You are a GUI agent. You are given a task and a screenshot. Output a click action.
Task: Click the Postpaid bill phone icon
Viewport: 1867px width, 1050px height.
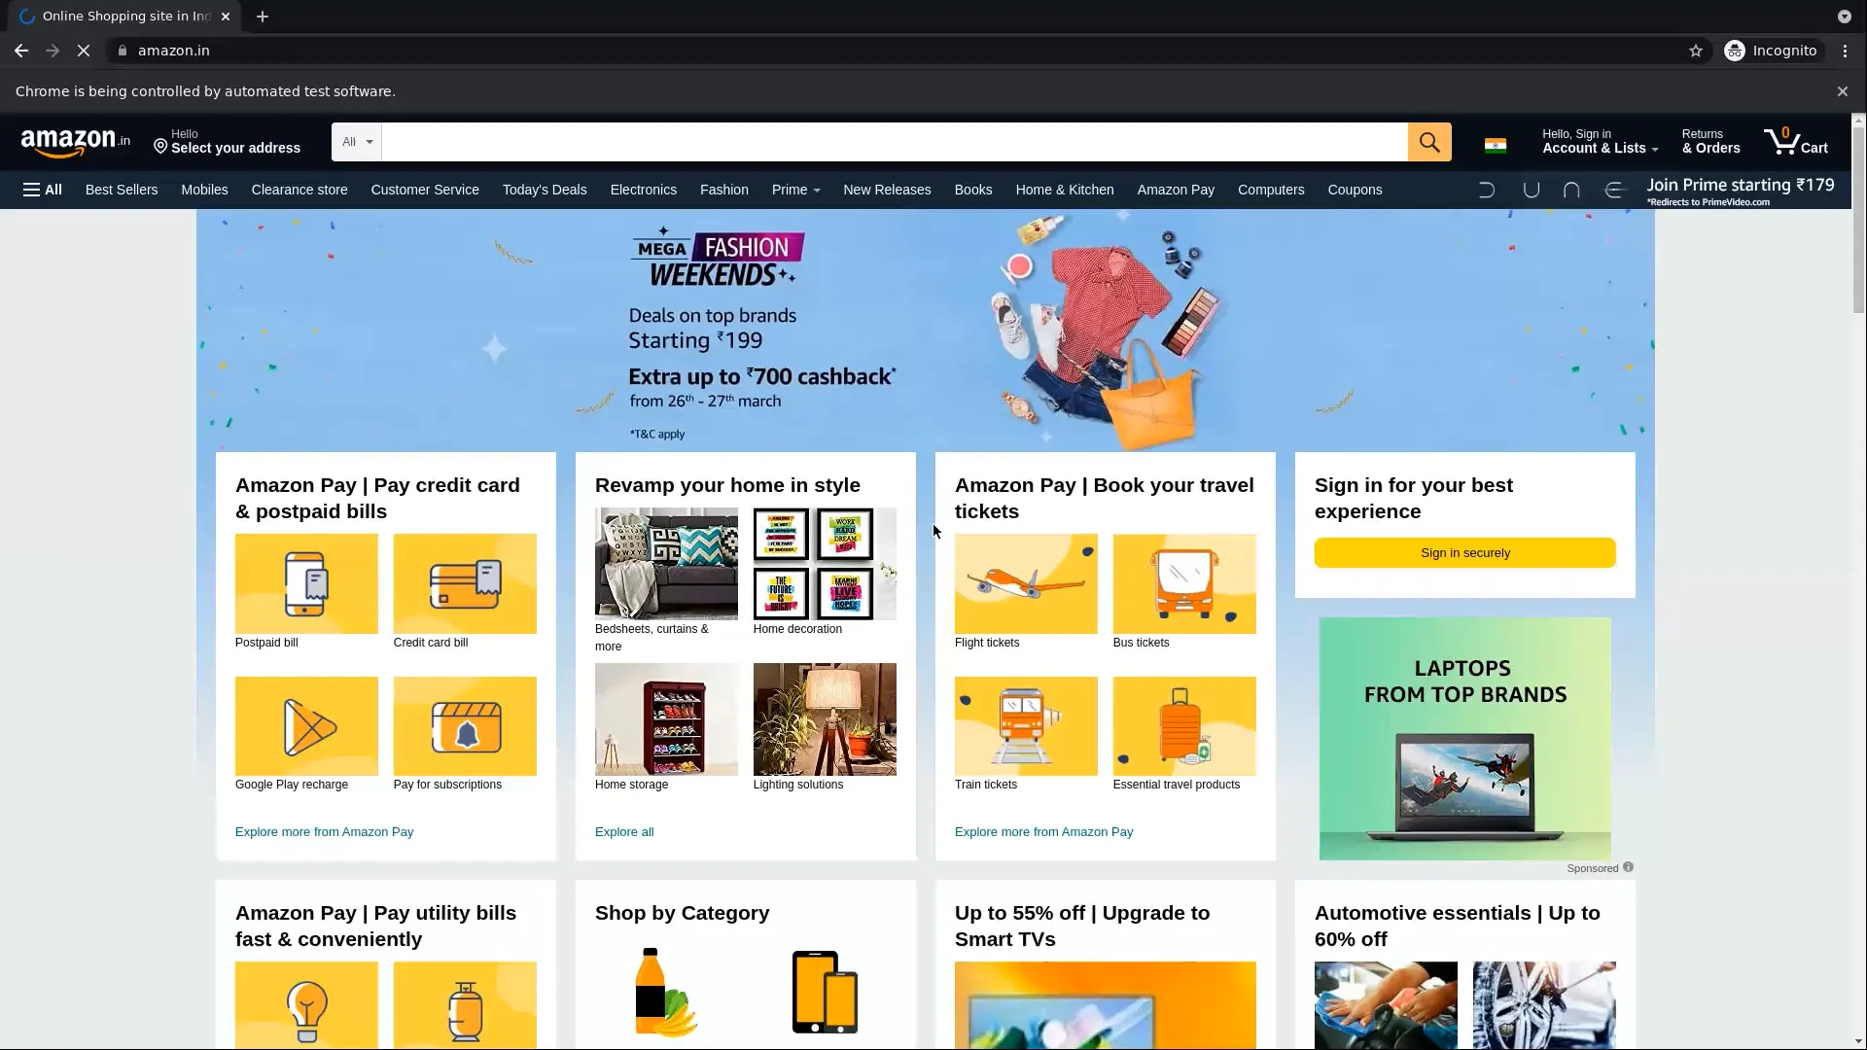[x=306, y=583]
